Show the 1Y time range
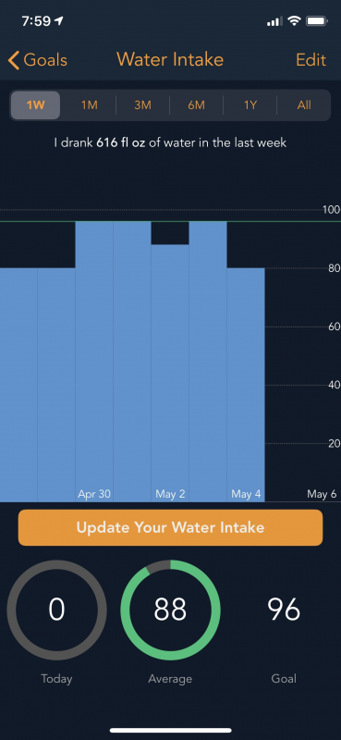This screenshot has height=740, width=341. click(x=250, y=105)
